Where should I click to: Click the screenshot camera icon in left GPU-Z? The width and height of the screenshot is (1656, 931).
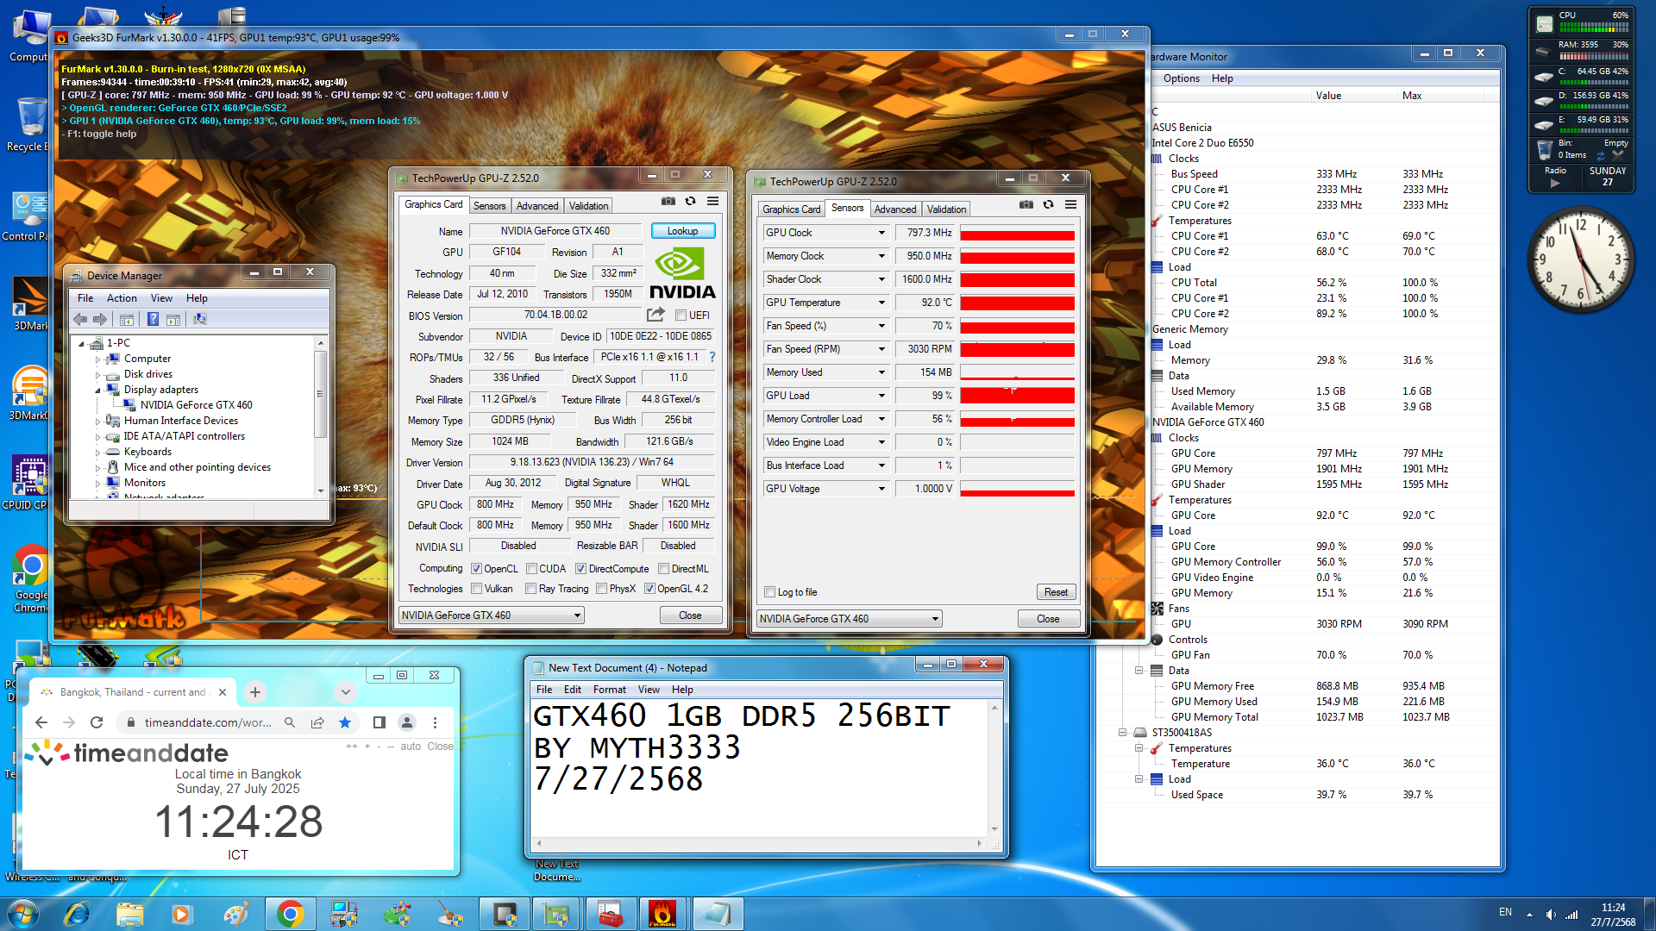pyautogui.click(x=668, y=202)
